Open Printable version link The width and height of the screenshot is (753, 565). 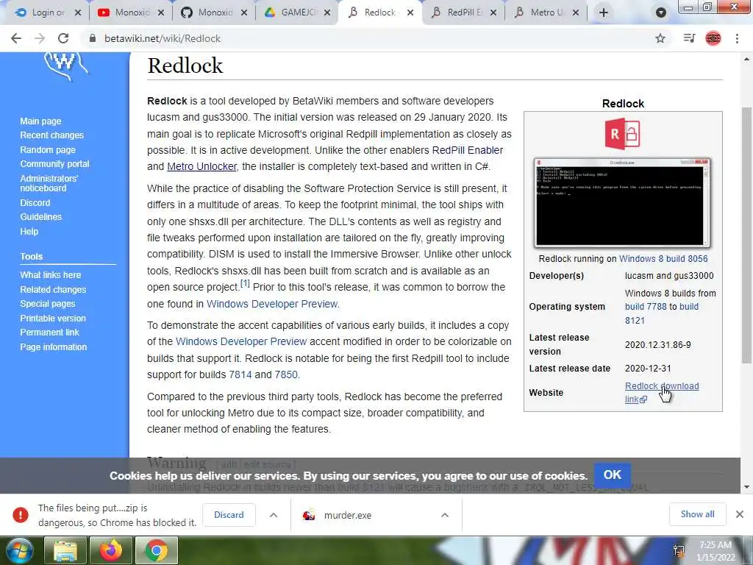(x=53, y=318)
